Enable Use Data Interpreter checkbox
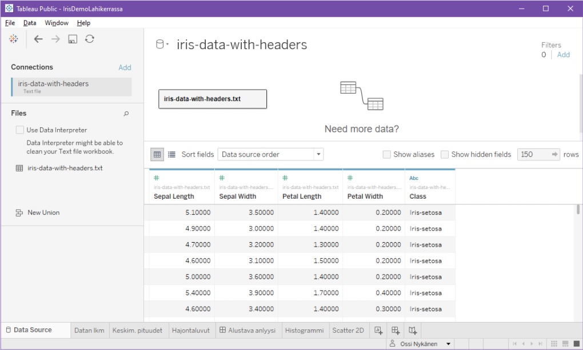The width and height of the screenshot is (583, 350). 19,130
